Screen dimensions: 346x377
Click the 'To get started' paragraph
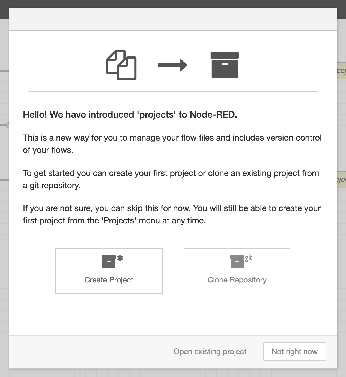pyautogui.click(x=171, y=179)
